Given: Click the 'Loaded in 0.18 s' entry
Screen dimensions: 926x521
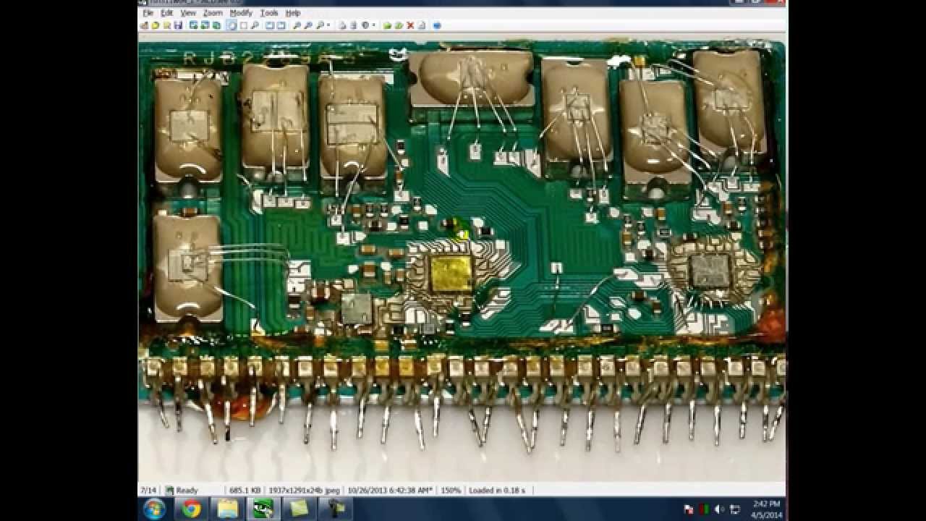Looking at the screenshot, I should tap(497, 490).
